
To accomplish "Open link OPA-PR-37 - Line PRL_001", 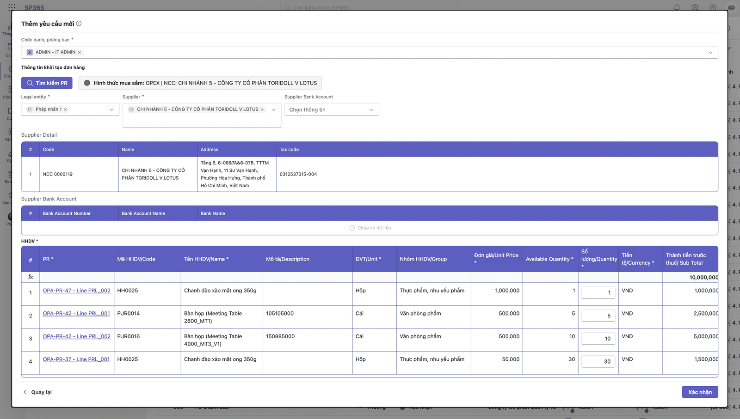I will point(76,359).
